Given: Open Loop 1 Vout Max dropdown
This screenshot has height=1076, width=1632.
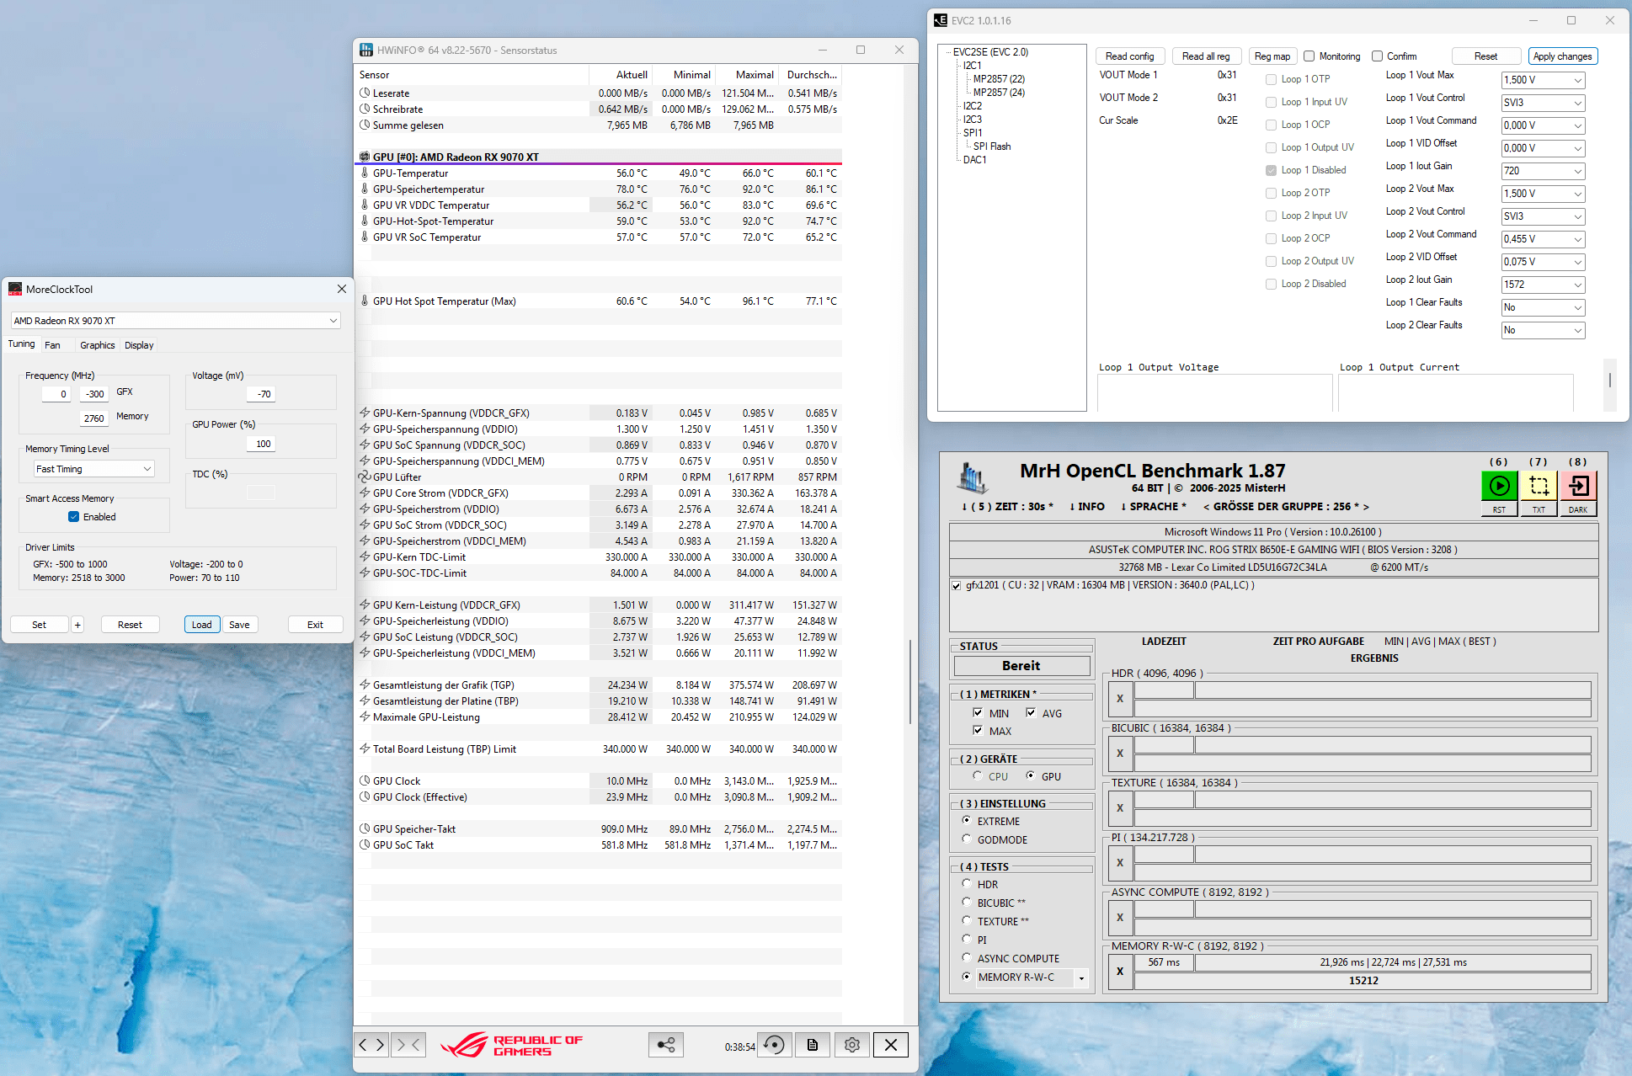Looking at the screenshot, I should point(1543,80).
